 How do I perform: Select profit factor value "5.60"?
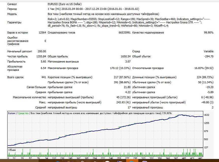coord(43,61)
